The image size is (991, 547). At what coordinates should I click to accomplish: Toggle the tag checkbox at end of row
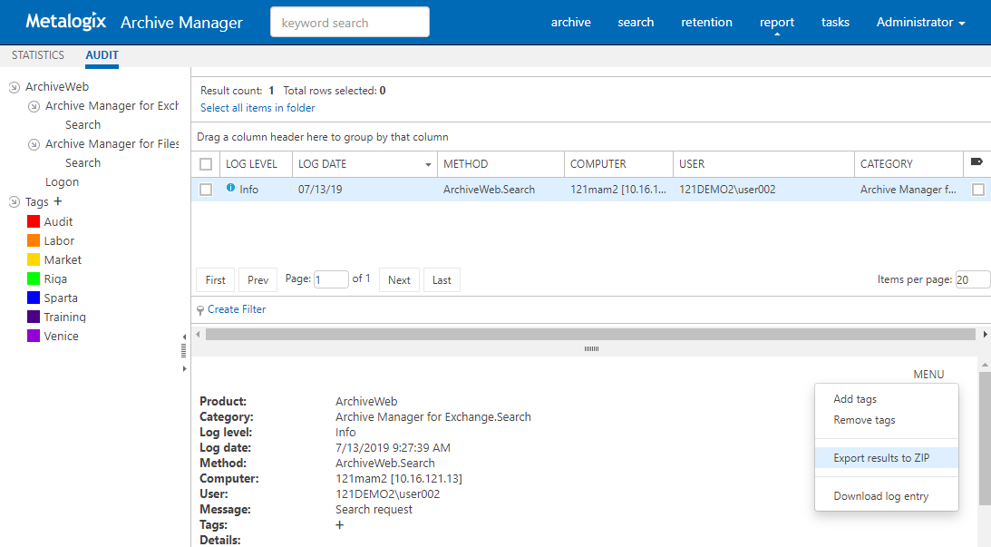click(x=977, y=190)
